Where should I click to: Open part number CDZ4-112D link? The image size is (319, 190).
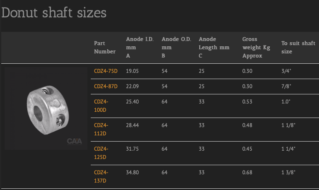pos(101,129)
